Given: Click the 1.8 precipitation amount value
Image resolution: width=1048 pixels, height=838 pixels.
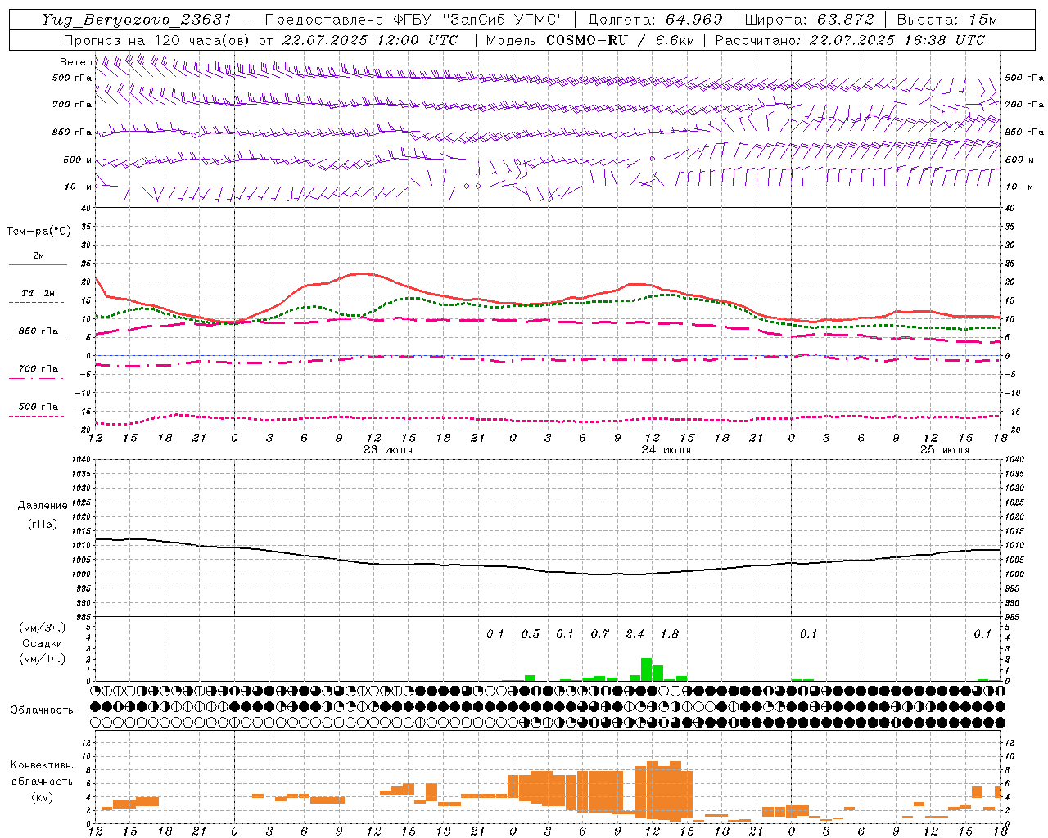Looking at the screenshot, I should 670,633.
